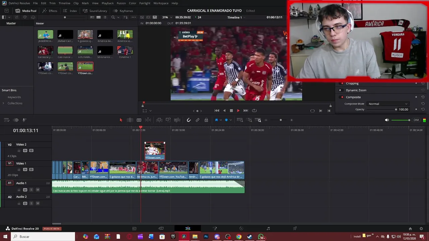Show the Index panel
Viewport: 429px width, 241px height.
[x=70, y=11]
